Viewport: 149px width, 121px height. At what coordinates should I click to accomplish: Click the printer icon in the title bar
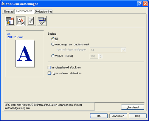pos(3,4)
